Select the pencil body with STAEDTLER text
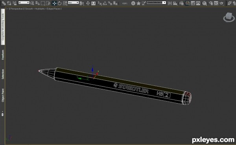Image resolution: width=236 pixels, height=145 pixels. pos(119,86)
